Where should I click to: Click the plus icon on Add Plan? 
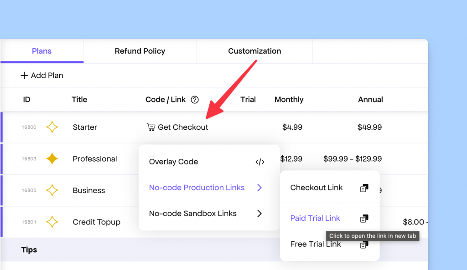coord(24,75)
